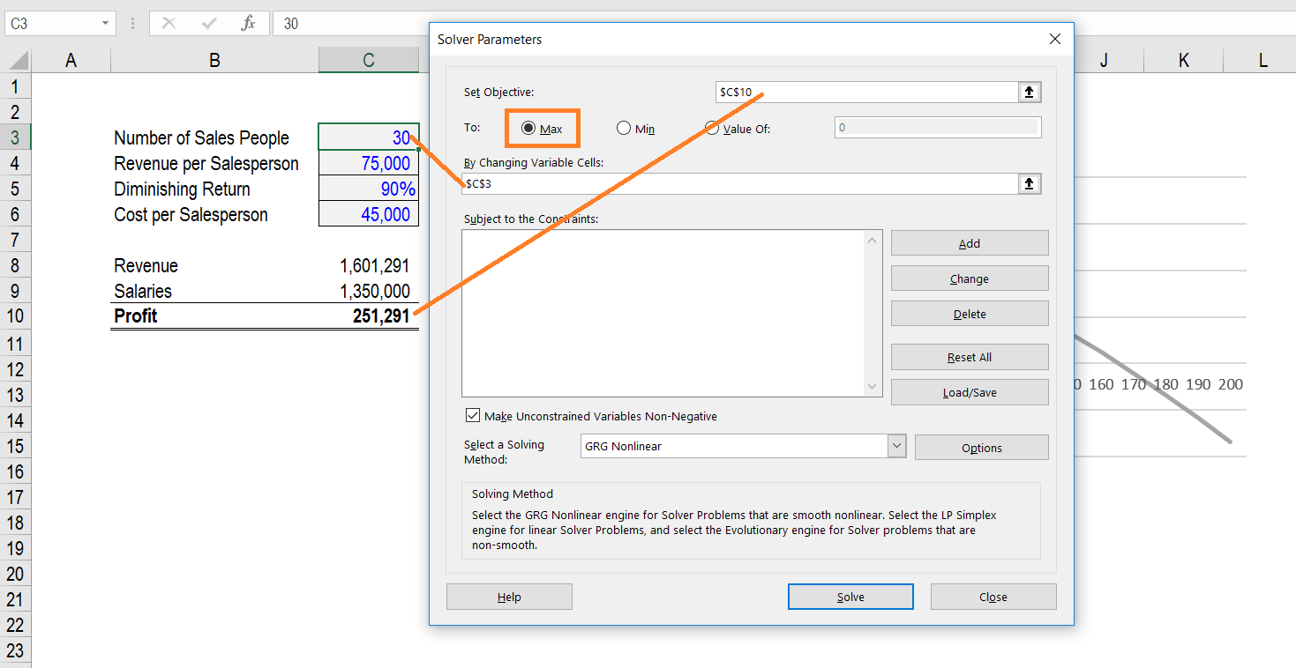Click cell with value 75,000
1296x668 pixels.
click(x=368, y=163)
